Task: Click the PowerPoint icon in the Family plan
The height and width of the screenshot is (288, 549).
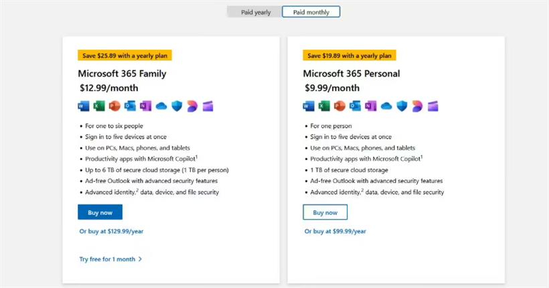Action: 114,106
